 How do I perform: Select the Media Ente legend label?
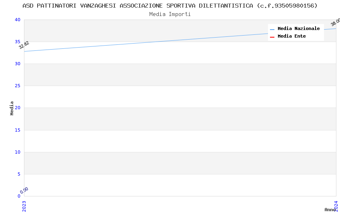(x=292, y=36)
